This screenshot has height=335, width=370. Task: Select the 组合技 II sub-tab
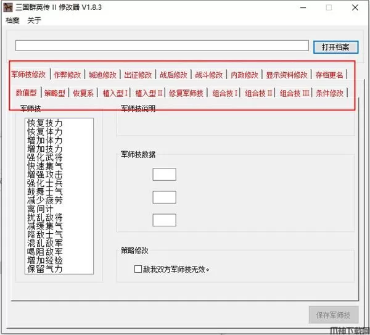[258, 93]
